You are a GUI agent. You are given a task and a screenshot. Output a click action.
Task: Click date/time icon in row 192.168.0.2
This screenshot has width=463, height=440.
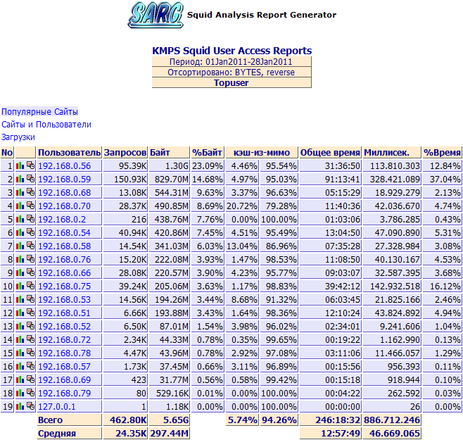coord(30,220)
